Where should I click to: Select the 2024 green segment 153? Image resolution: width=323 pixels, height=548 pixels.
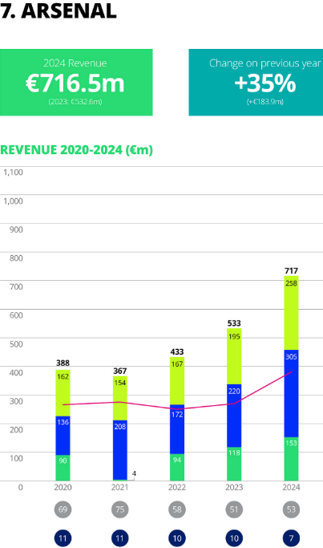coord(291,459)
